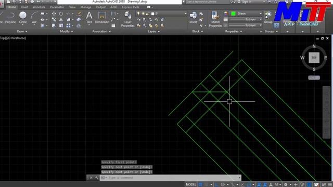Click the Group tool
Viewport: 333px width, 187px height.
[x=268, y=17]
